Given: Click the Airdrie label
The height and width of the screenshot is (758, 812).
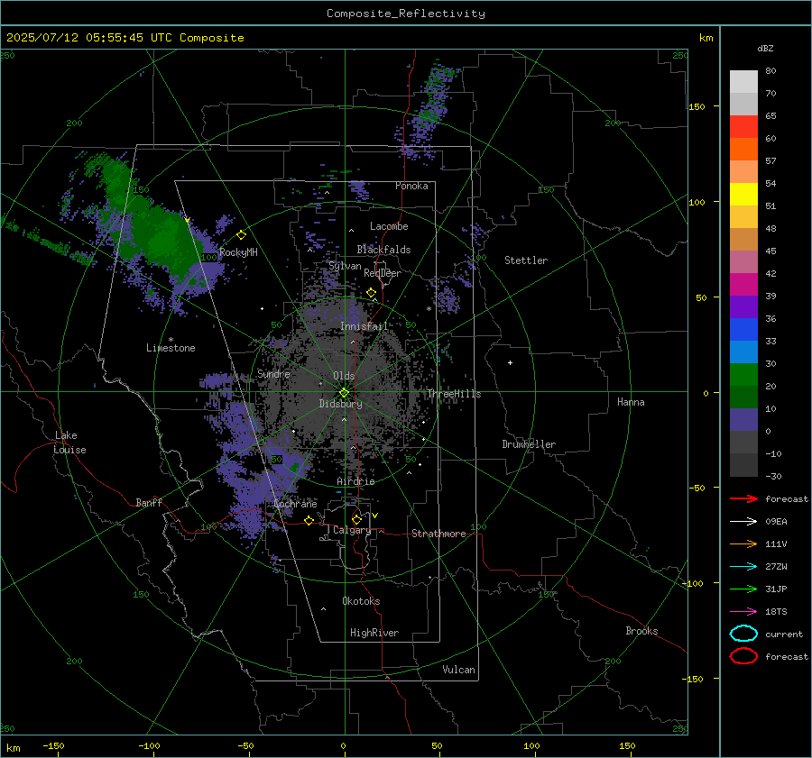Looking at the screenshot, I should 355,481.
